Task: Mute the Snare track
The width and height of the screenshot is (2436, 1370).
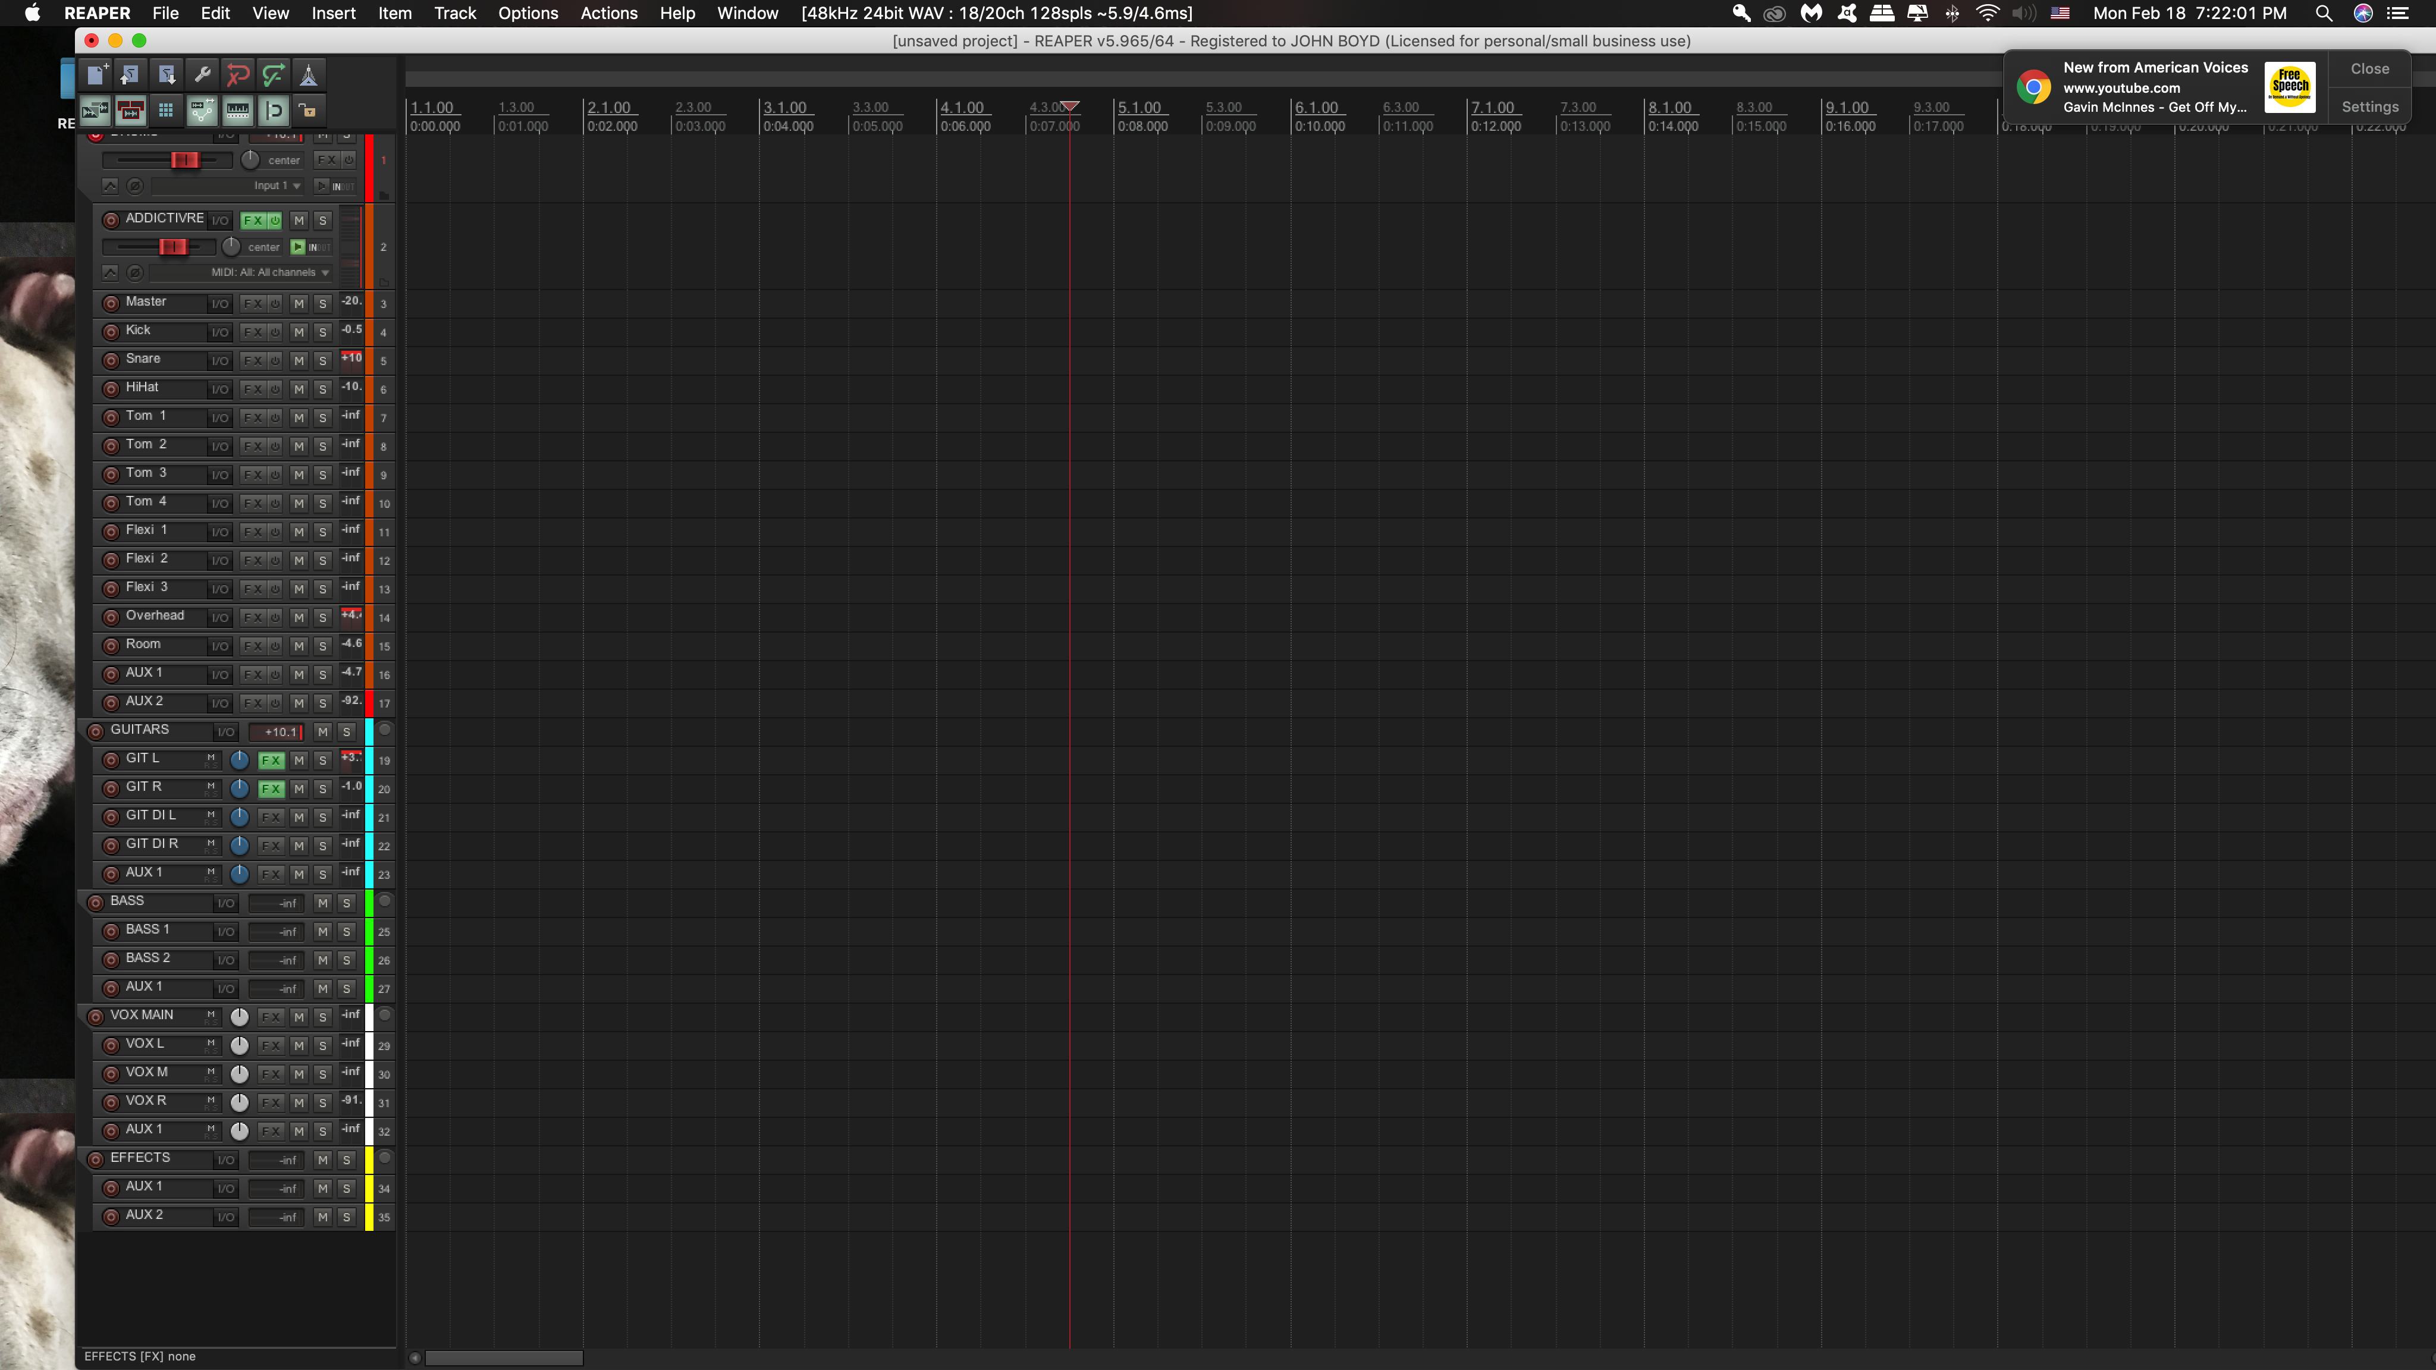Action: click(x=299, y=361)
